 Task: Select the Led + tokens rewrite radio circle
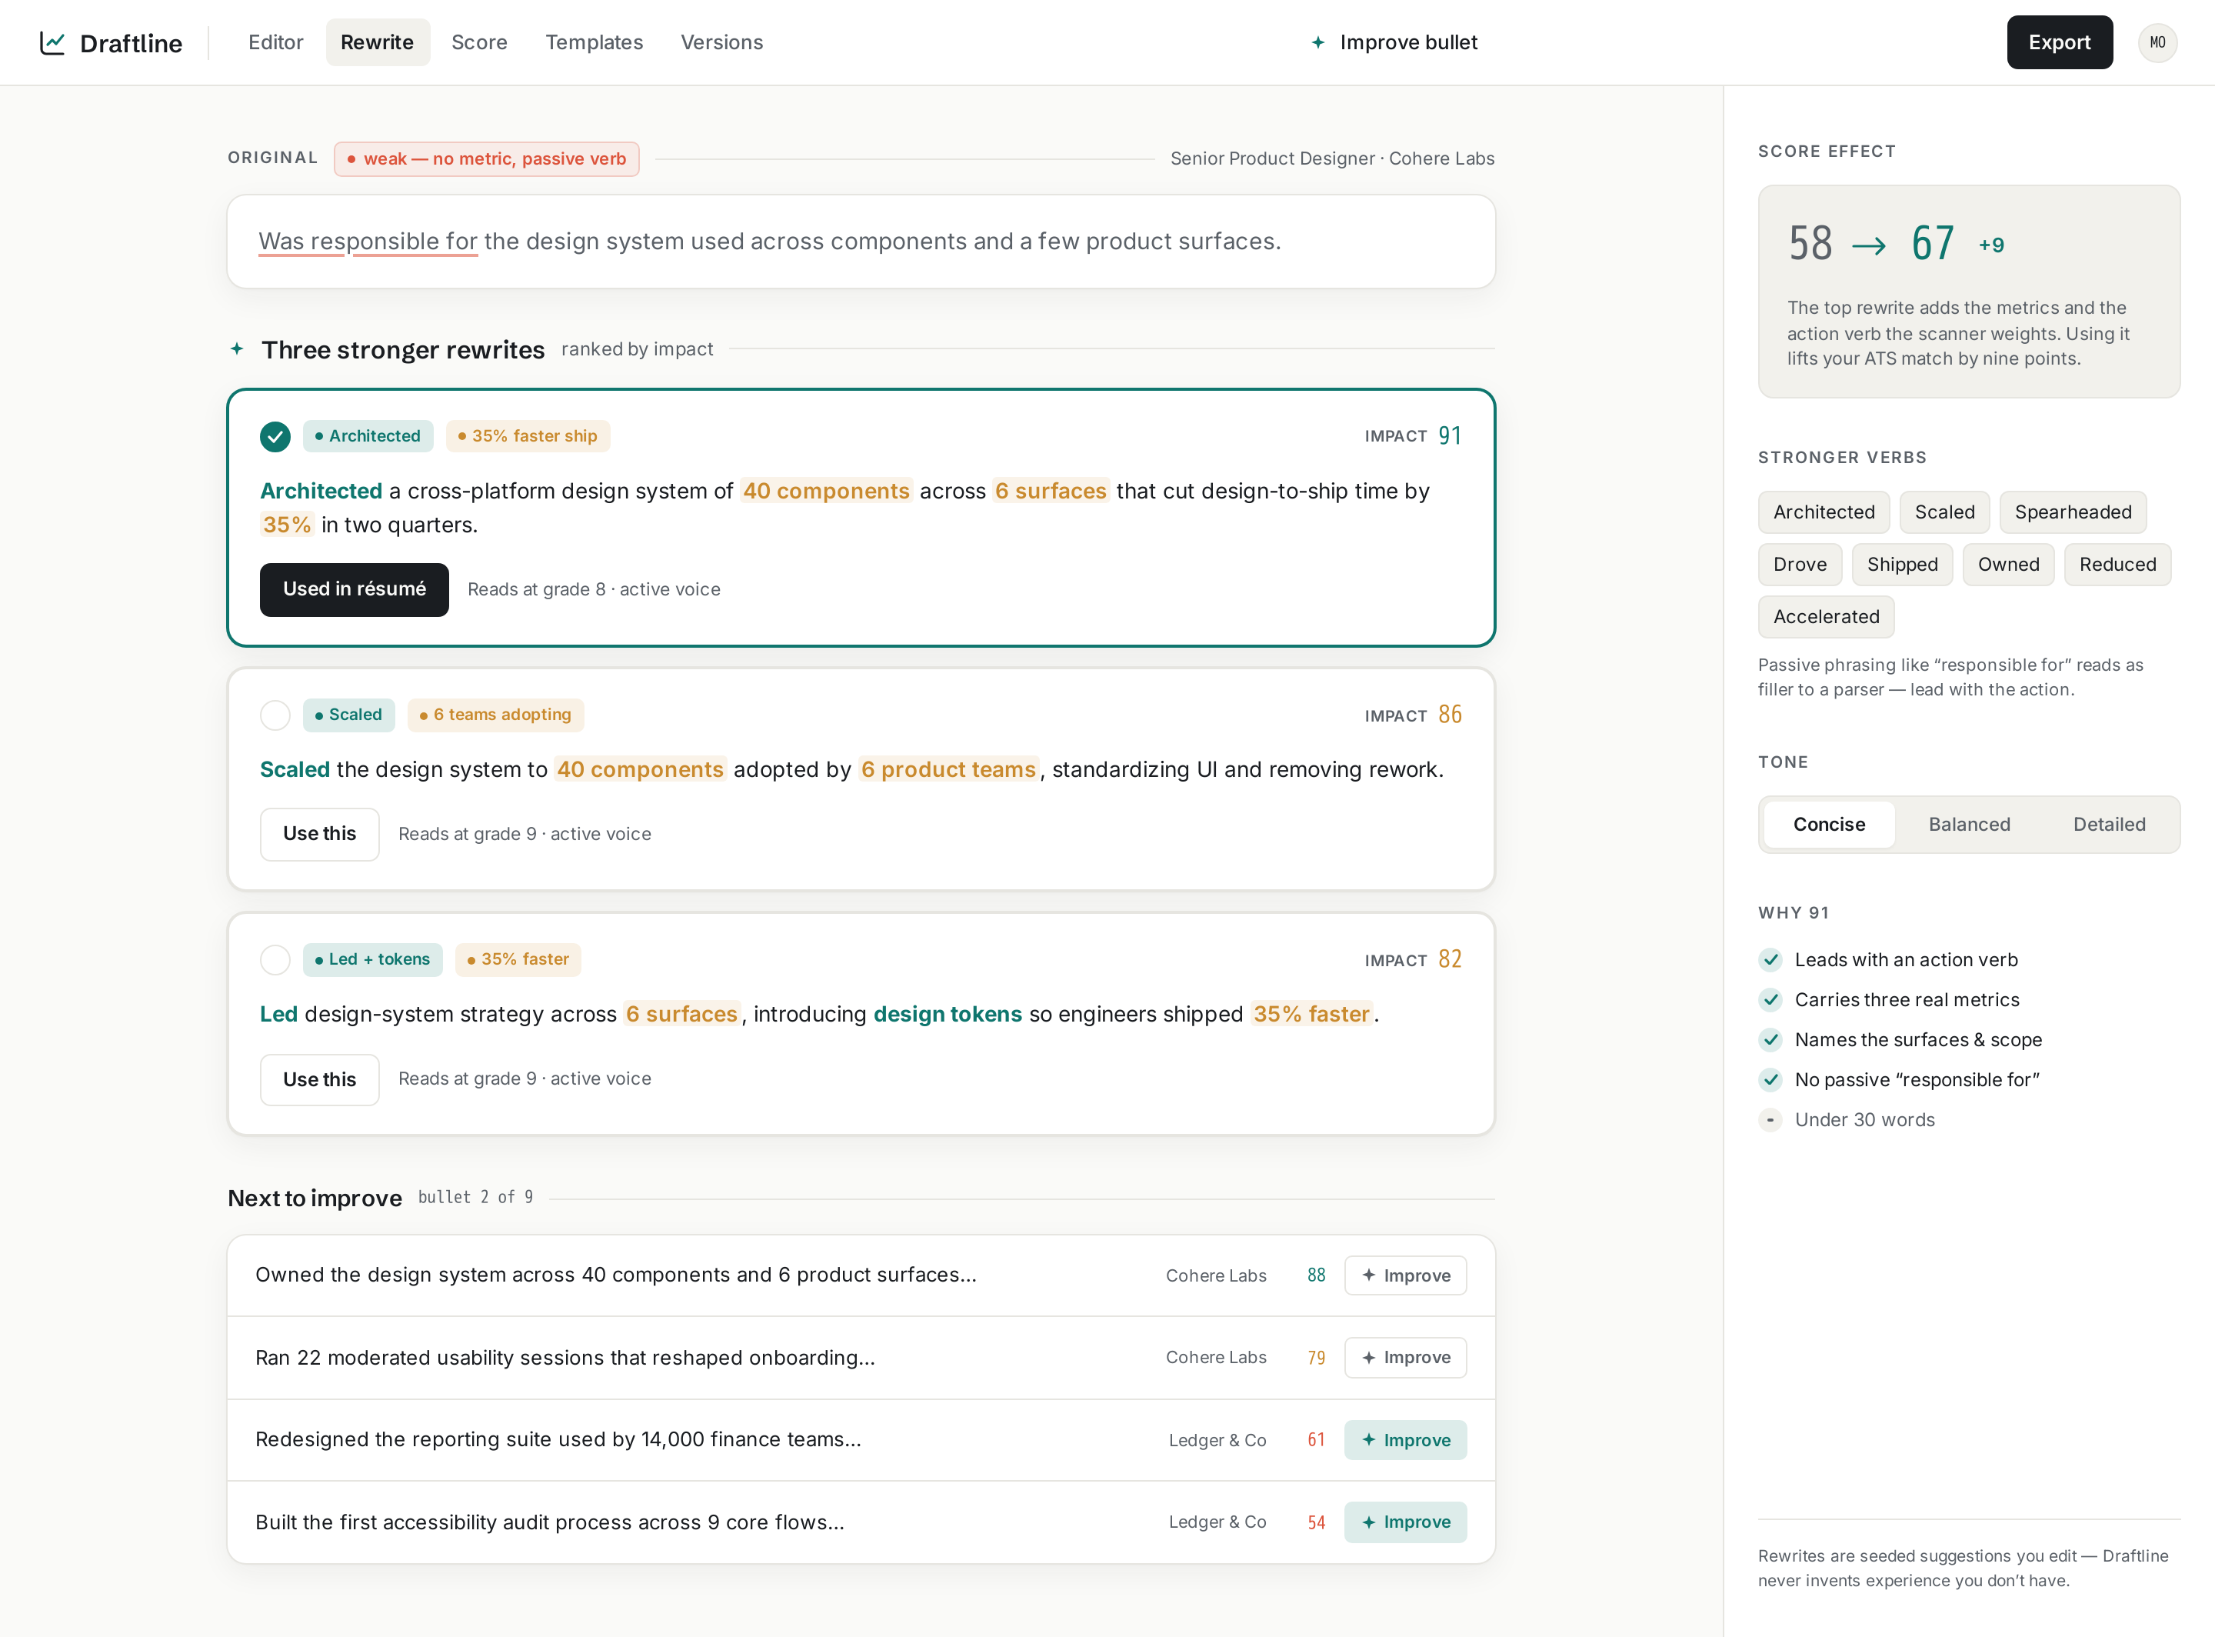point(275,959)
